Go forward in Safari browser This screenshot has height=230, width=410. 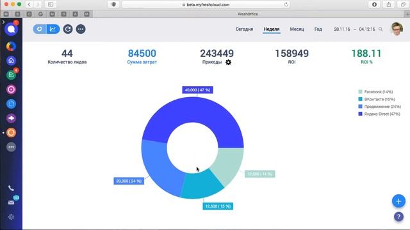(x=38, y=4)
